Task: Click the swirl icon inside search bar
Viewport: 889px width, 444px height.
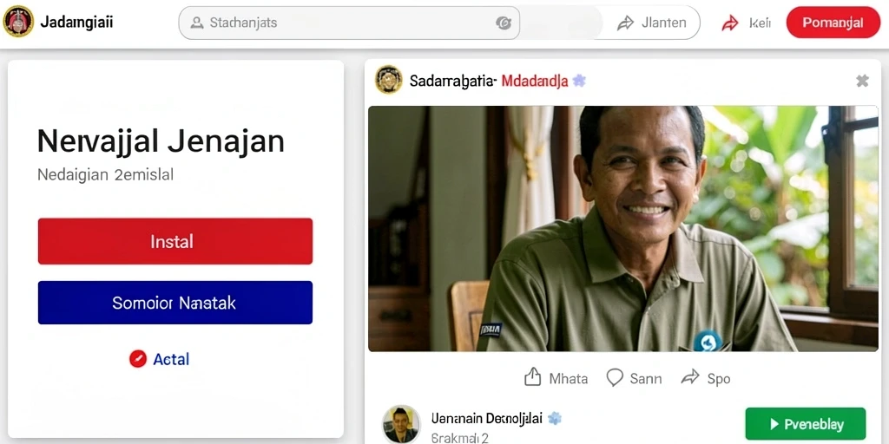Action: 503,23
